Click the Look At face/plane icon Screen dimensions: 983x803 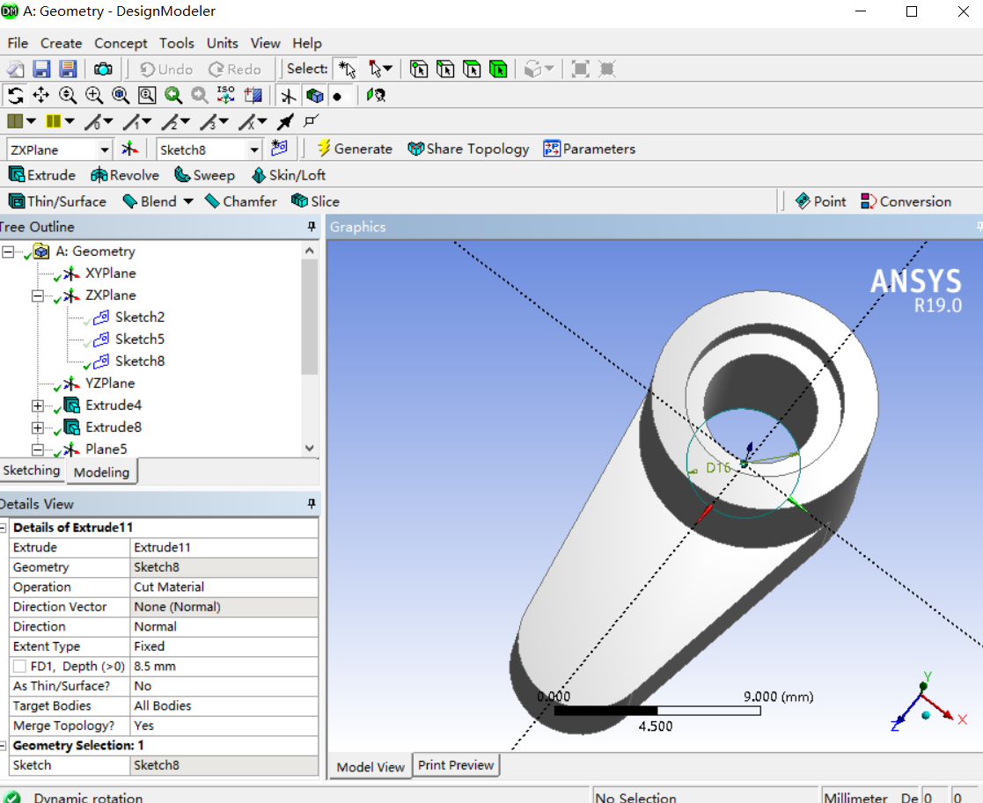pyautogui.click(x=376, y=95)
